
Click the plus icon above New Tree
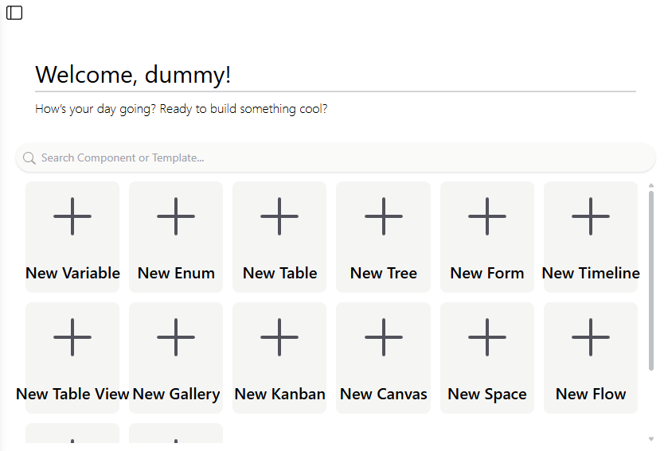pyautogui.click(x=383, y=216)
